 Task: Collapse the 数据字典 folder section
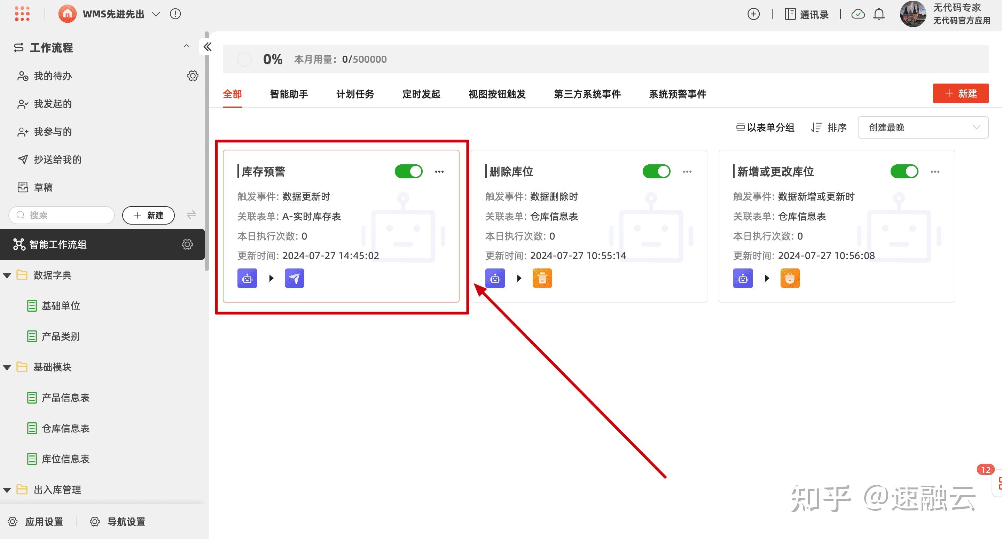[x=7, y=275]
